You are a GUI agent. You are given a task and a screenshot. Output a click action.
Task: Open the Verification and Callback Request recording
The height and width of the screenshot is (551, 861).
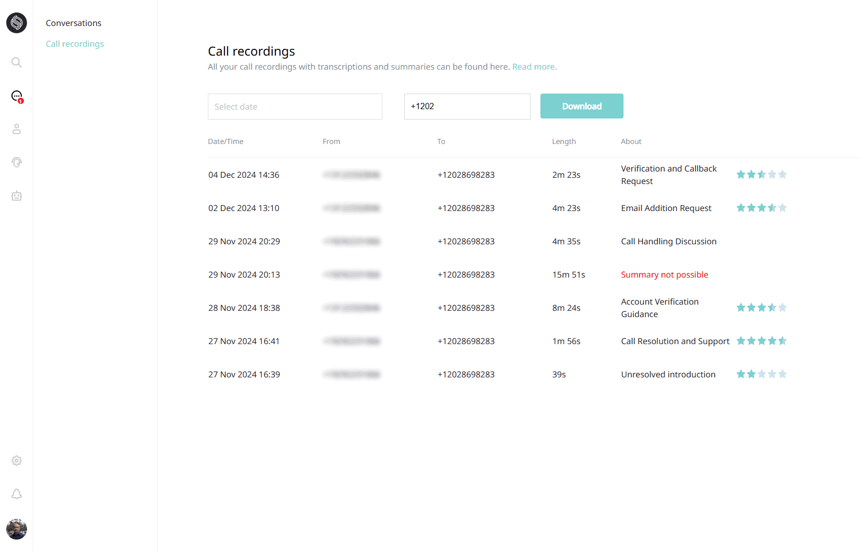pyautogui.click(x=668, y=175)
